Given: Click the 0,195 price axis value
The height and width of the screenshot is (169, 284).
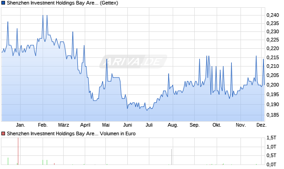Looking at the screenshot, I should (x=273, y=94).
